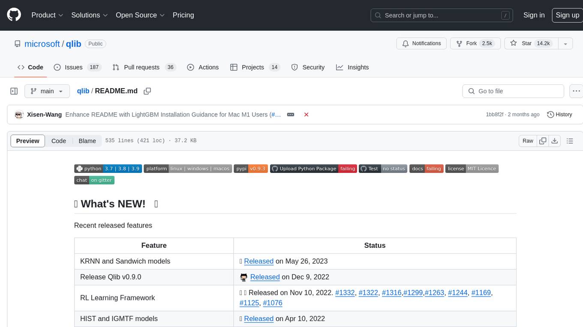Switch to the Insights tab
The width and height of the screenshot is (583, 327).
tap(352, 67)
